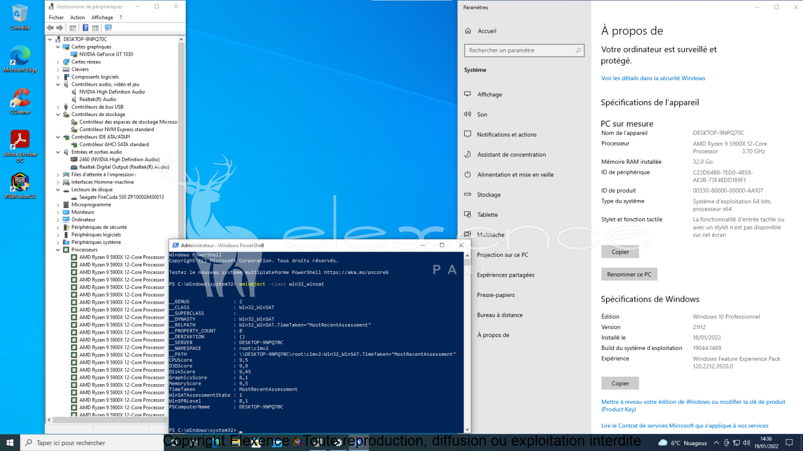803x451 pixels.
Task: Collapse the Cartes graphiques node
Action: pyautogui.click(x=58, y=47)
